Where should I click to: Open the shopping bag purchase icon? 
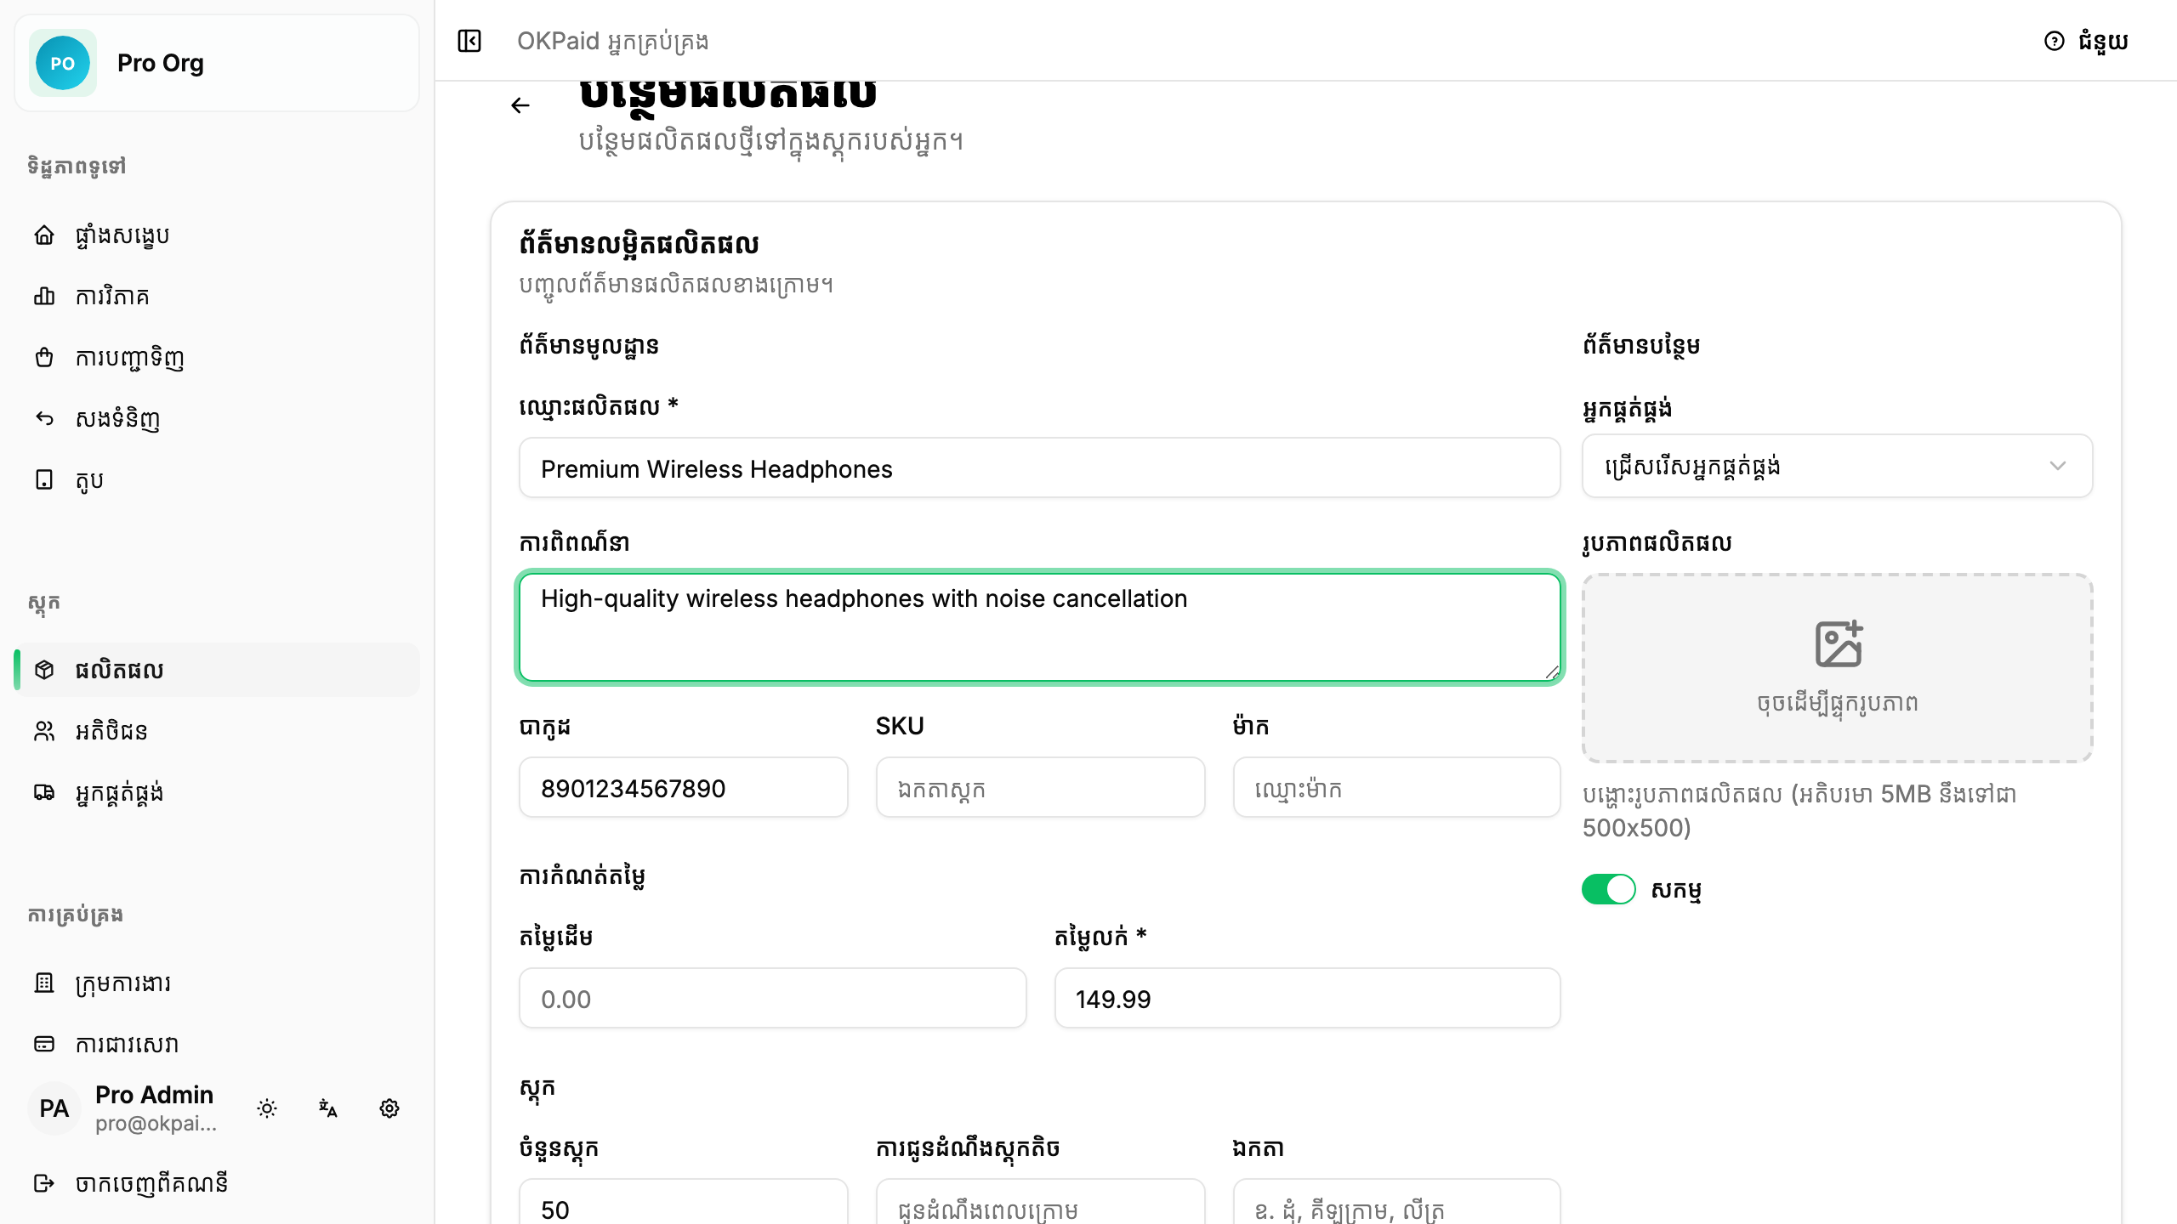[x=44, y=358]
